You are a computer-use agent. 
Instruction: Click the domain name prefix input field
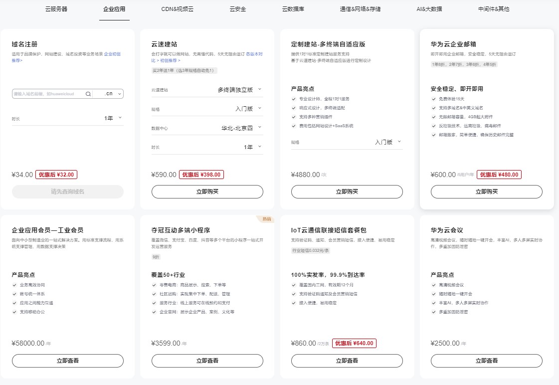[x=48, y=94]
